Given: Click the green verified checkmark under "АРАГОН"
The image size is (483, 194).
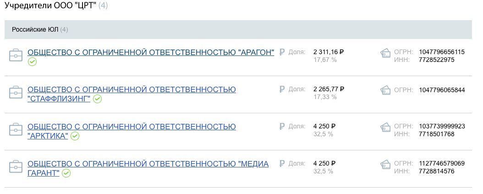Looking at the screenshot, I should (x=32, y=62).
